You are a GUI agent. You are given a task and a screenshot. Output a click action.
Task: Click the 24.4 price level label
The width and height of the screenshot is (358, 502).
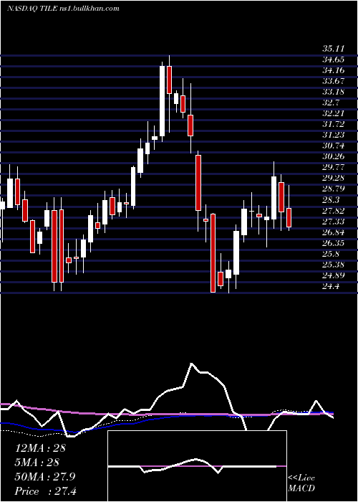[x=331, y=286]
